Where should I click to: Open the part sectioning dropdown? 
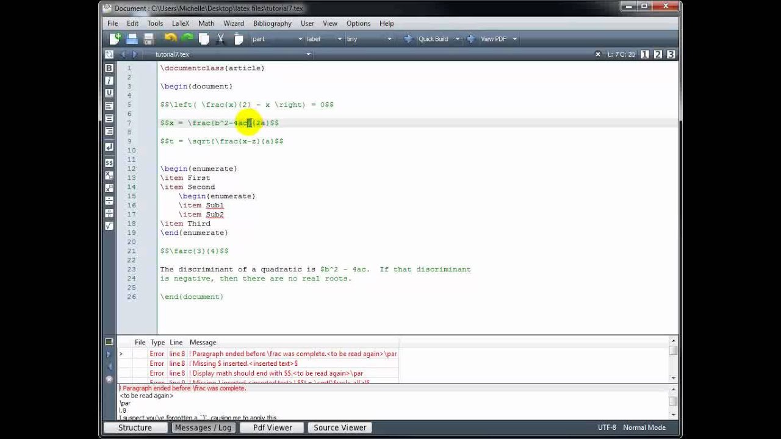tap(278, 39)
